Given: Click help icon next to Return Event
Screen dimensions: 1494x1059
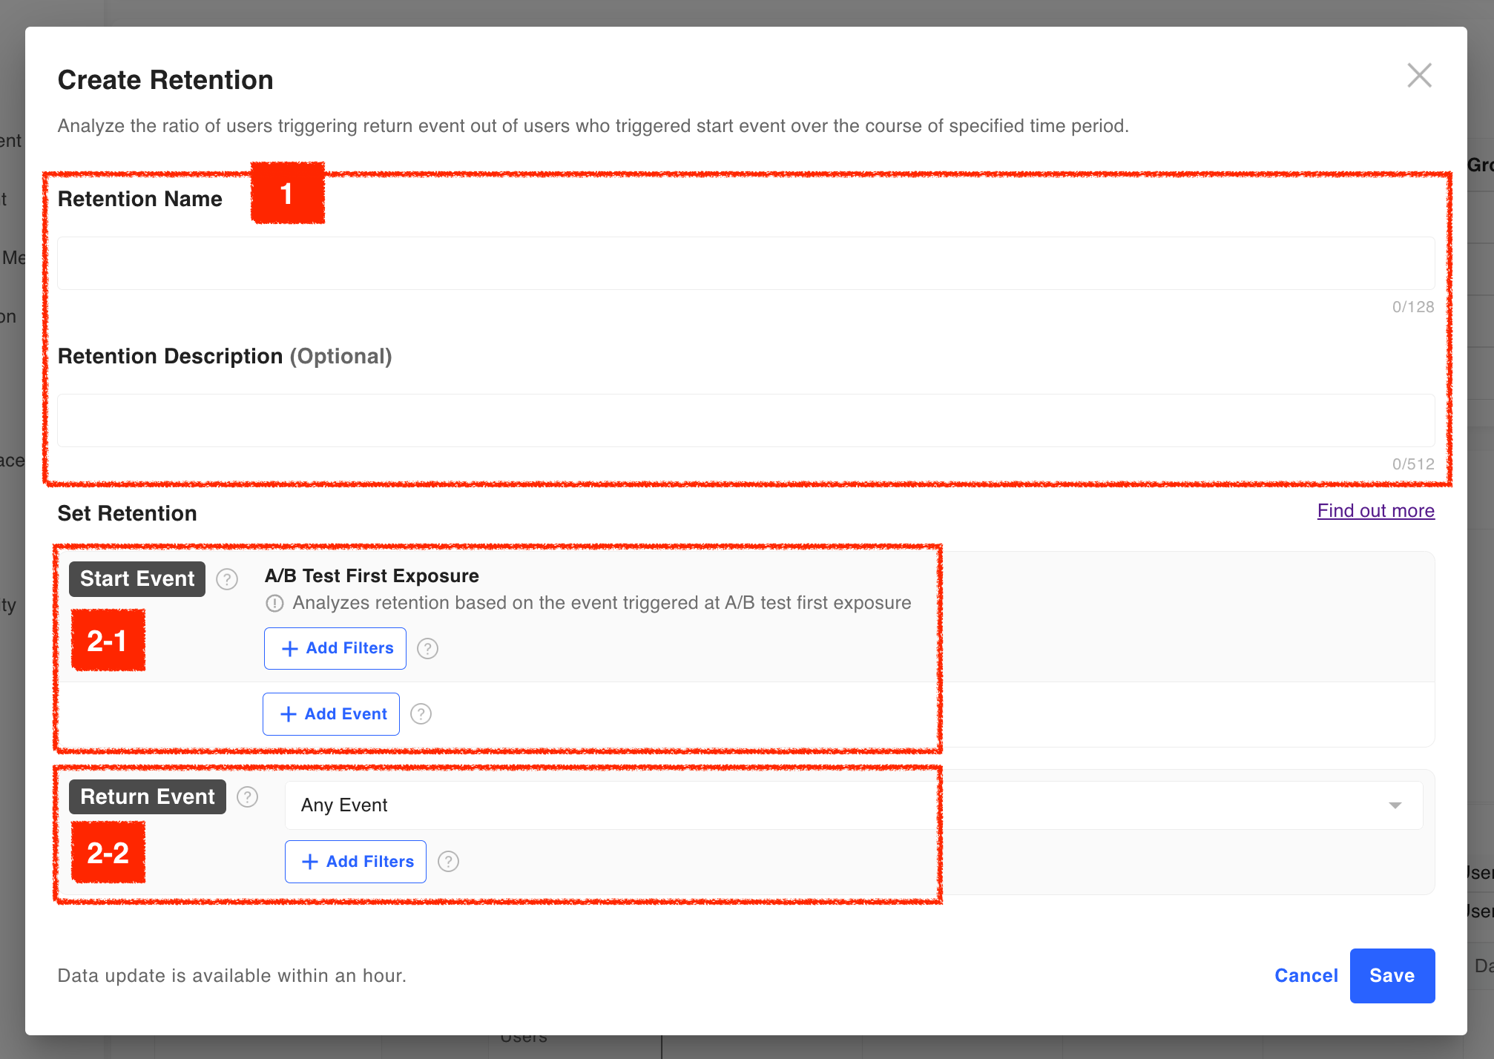Looking at the screenshot, I should (x=247, y=797).
